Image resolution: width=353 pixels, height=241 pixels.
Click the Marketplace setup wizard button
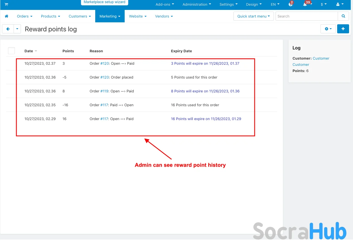(104, 2)
